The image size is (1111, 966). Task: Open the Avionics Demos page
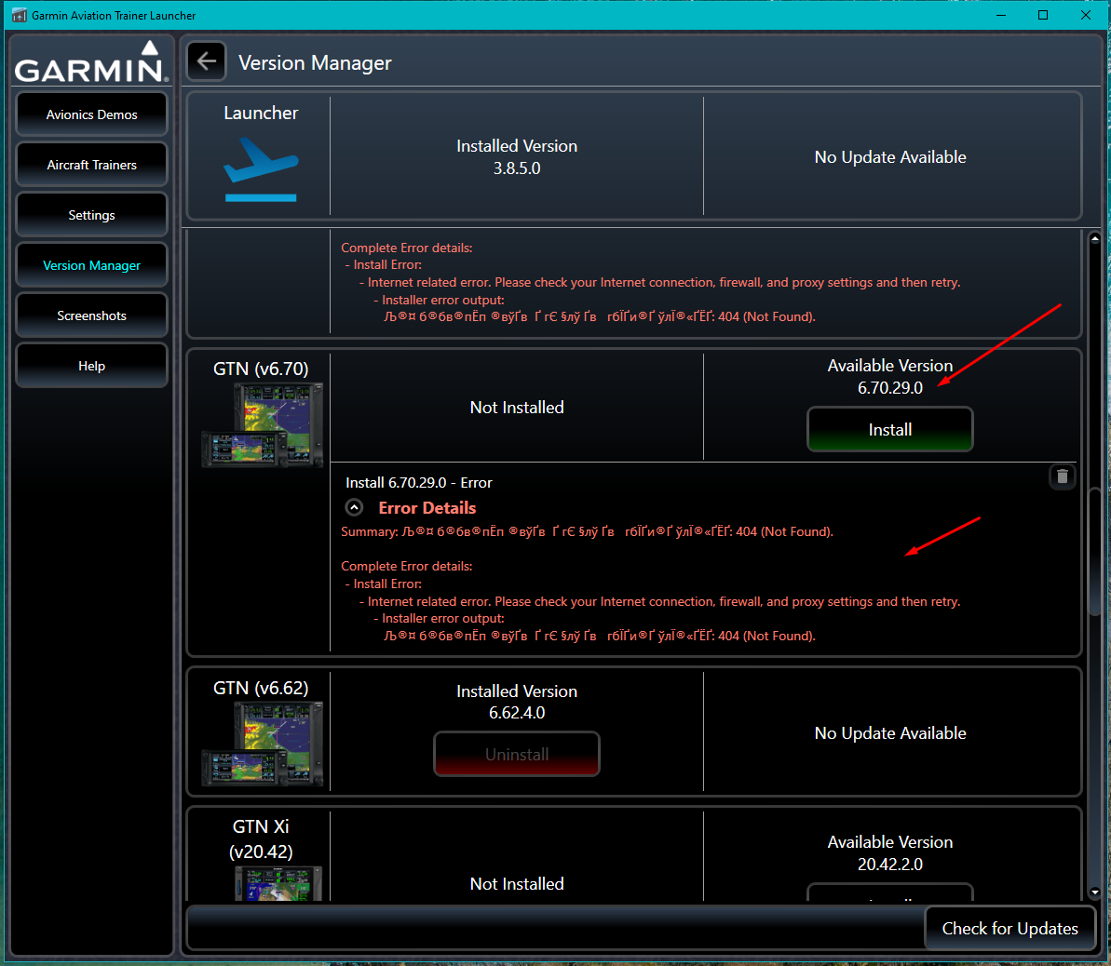pyautogui.click(x=91, y=114)
